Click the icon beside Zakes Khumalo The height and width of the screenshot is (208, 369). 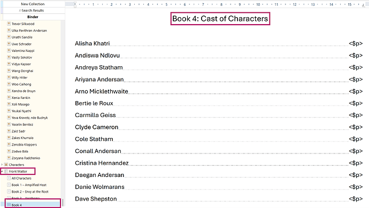(9, 137)
